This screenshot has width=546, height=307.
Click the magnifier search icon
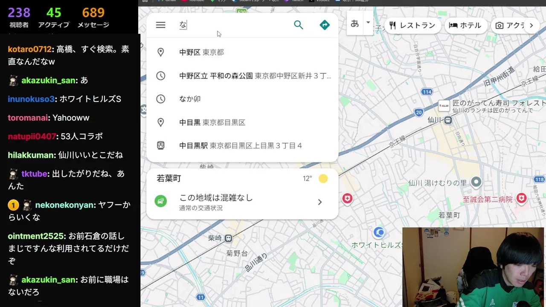(x=299, y=25)
